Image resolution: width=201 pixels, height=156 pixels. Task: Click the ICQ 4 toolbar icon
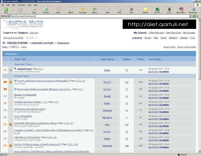click(169, 10)
